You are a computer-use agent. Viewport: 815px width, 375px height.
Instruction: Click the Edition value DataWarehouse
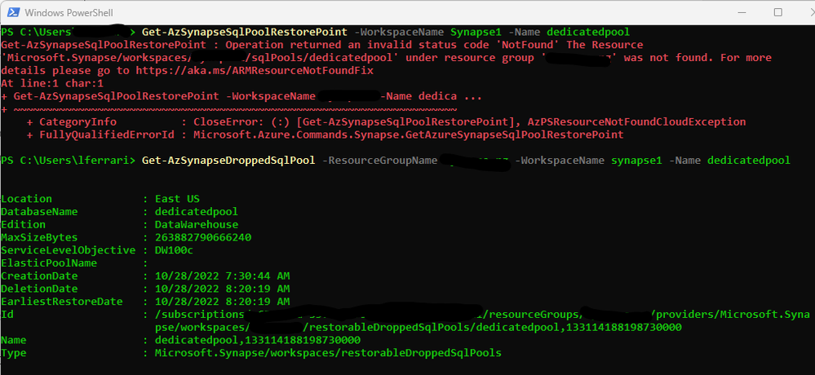pyautogui.click(x=197, y=225)
